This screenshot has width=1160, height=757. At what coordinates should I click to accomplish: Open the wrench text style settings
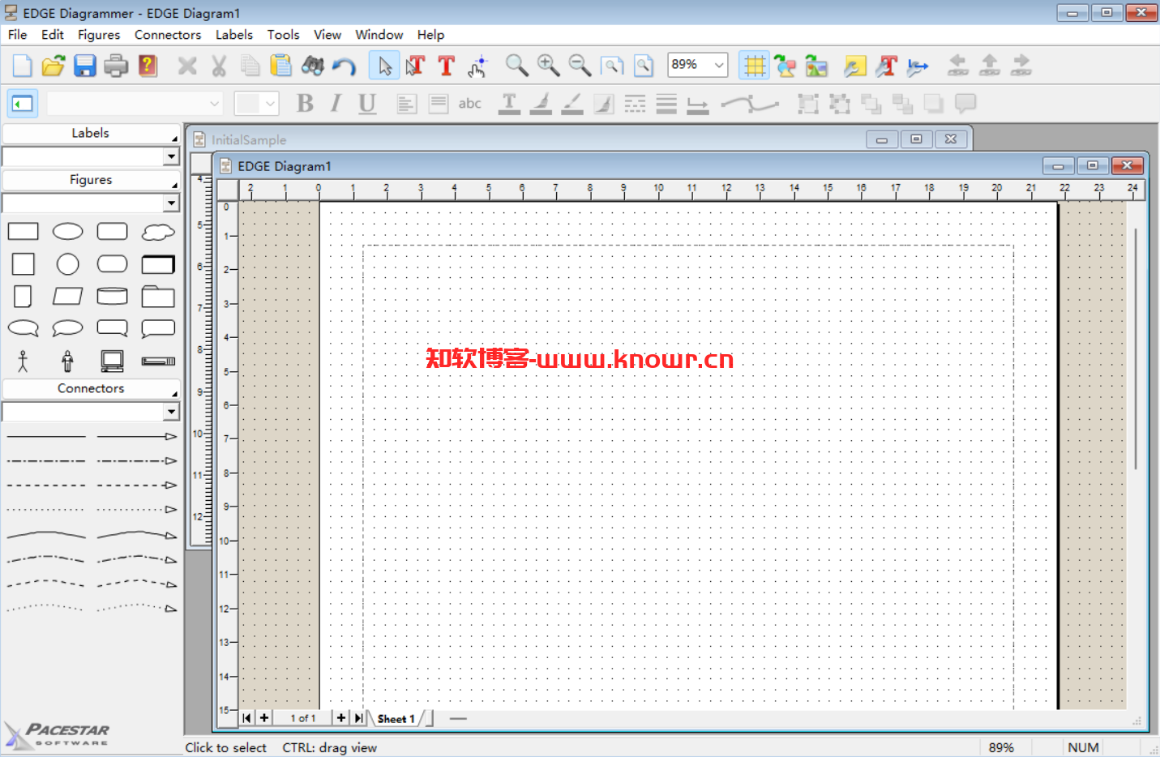tap(887, 66)
